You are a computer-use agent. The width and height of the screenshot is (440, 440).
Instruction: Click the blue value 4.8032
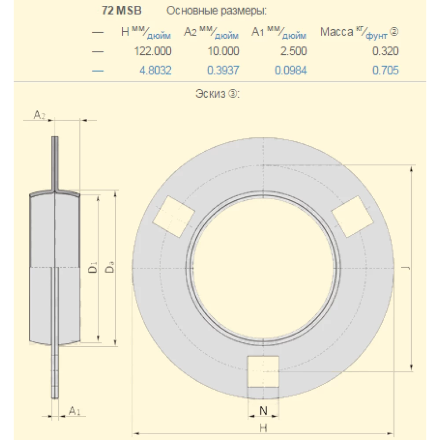[156, 70]
